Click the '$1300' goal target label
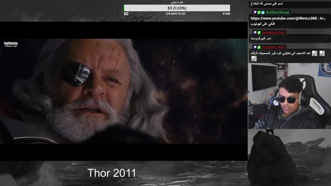 [226, 14]
